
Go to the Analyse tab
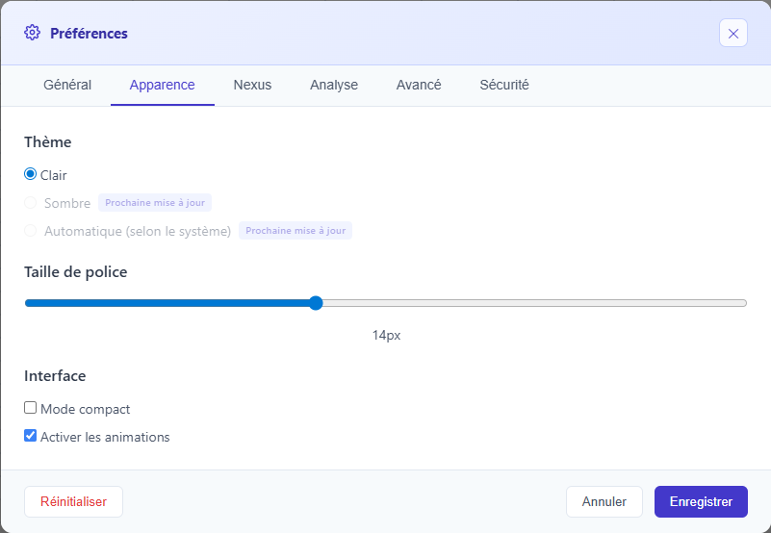click(x=334, y=85)
